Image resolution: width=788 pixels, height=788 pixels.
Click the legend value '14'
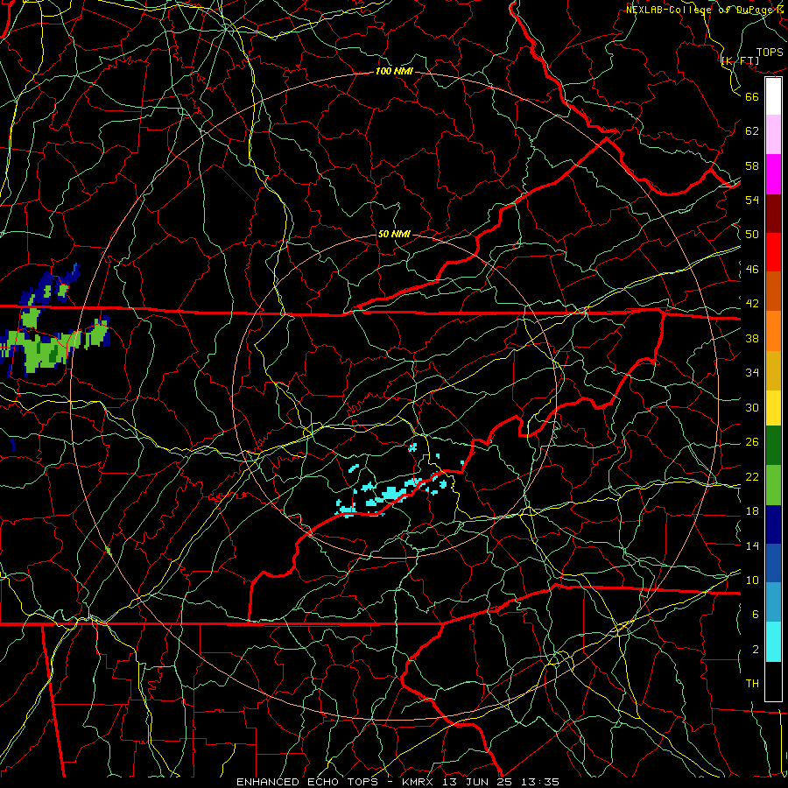[752, 545]
